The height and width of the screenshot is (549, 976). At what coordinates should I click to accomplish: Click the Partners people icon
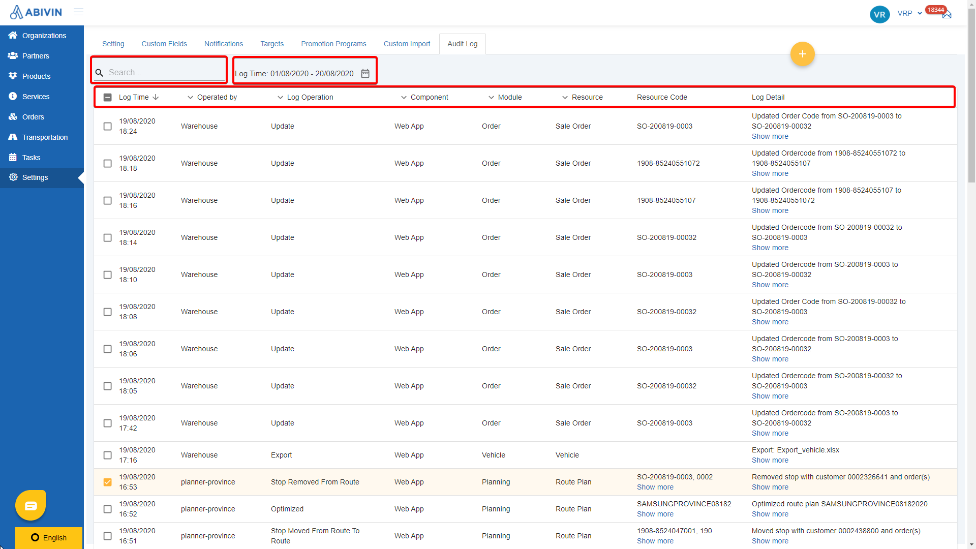coord(13,55)
